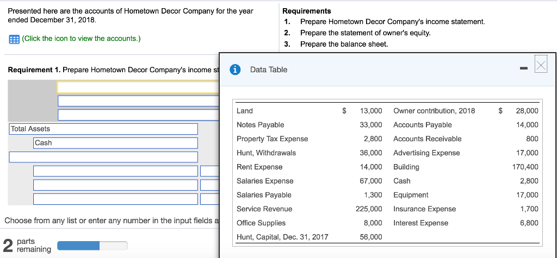Screen dimensions: 557x258
Task: Open the accounts data table grid icon
Action: 14,39
